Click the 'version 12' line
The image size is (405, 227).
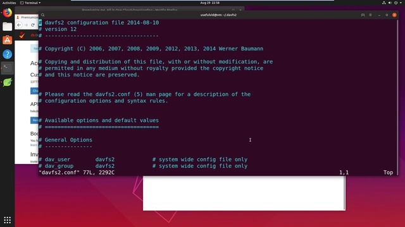point(61,29)
